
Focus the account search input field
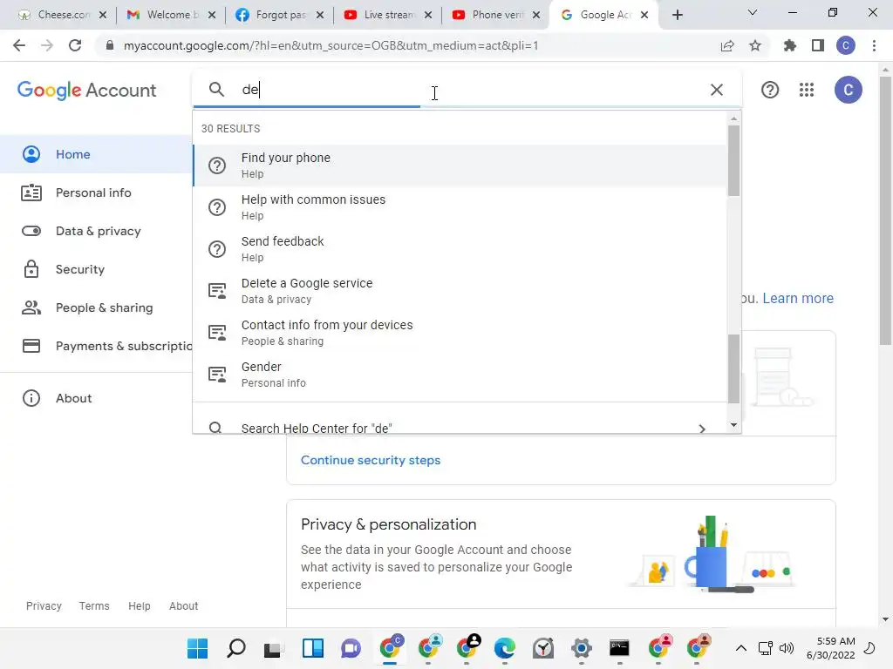[x=467, y=90]
